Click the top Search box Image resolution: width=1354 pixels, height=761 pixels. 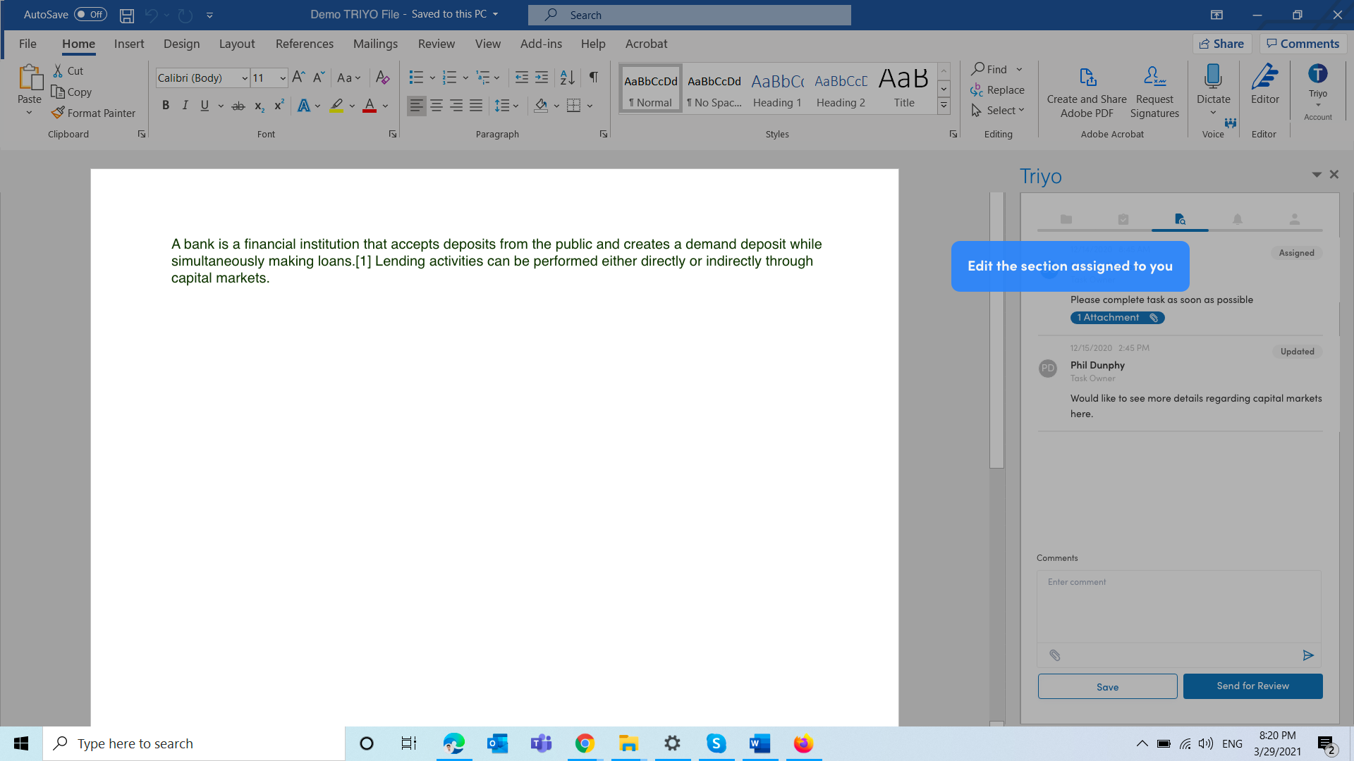click(689, 15)
